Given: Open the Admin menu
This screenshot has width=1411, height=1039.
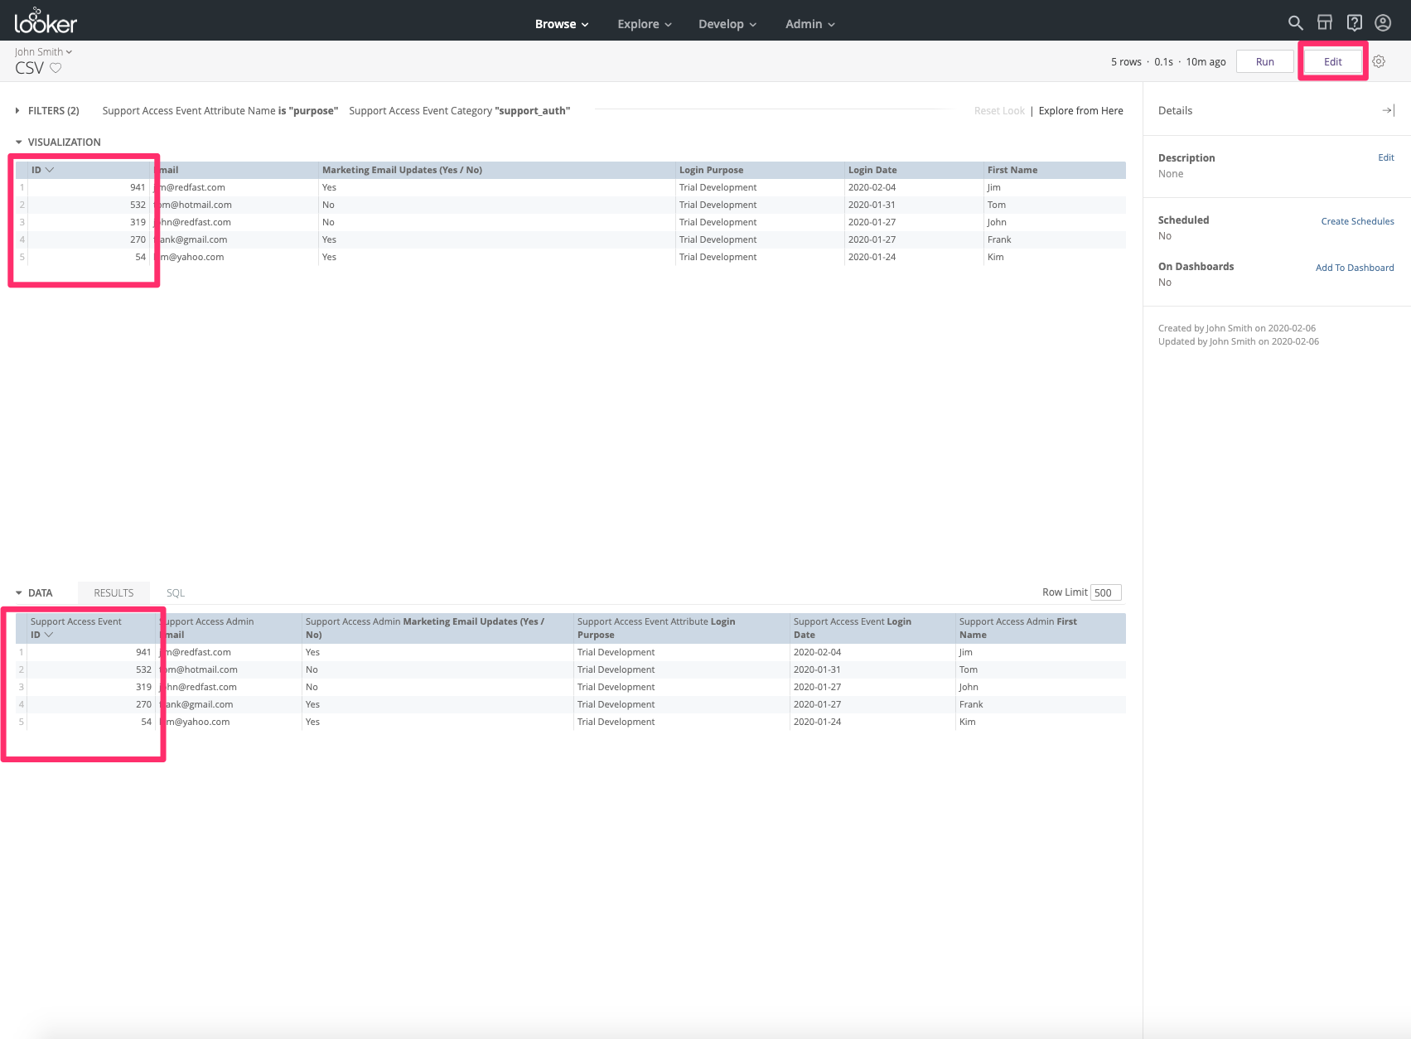Looking at the screenshot, I should click(x=810, y=24).
